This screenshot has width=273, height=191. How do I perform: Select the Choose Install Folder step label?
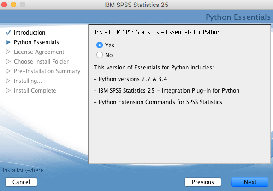click(41, 62)
